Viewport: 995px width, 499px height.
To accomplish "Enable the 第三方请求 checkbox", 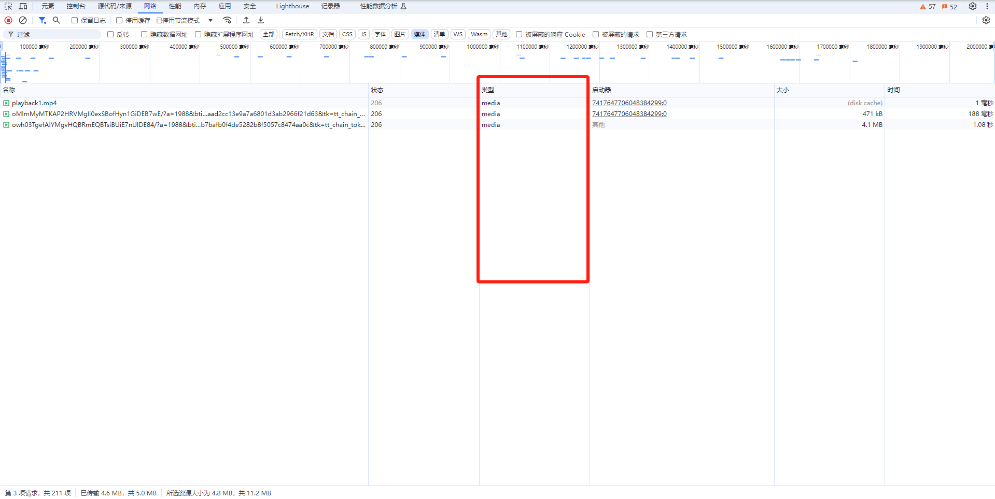I will (x=649, y=34).
